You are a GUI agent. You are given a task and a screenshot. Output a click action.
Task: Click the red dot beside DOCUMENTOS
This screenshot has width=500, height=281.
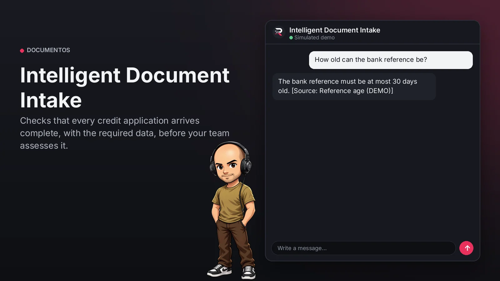(22, 51)
